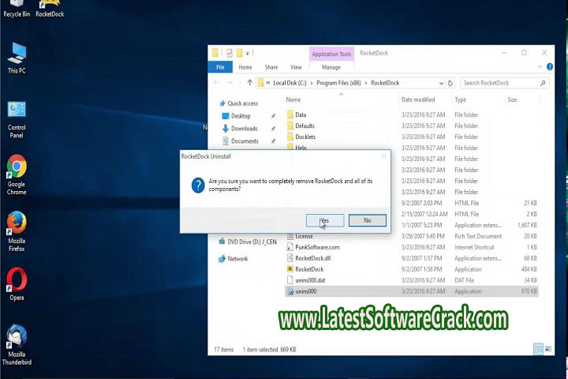
Task: Select the unins000 application file
Action: click(412, 291)
